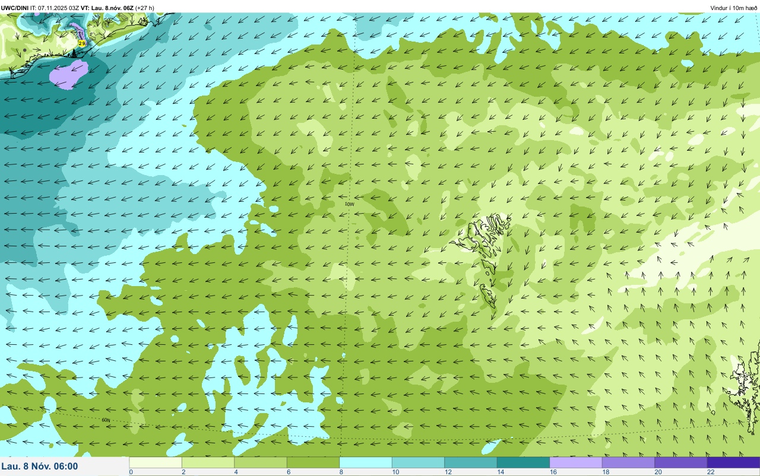Click the legend value '20'
Screen dimensions: 760x476
(657, 472)
